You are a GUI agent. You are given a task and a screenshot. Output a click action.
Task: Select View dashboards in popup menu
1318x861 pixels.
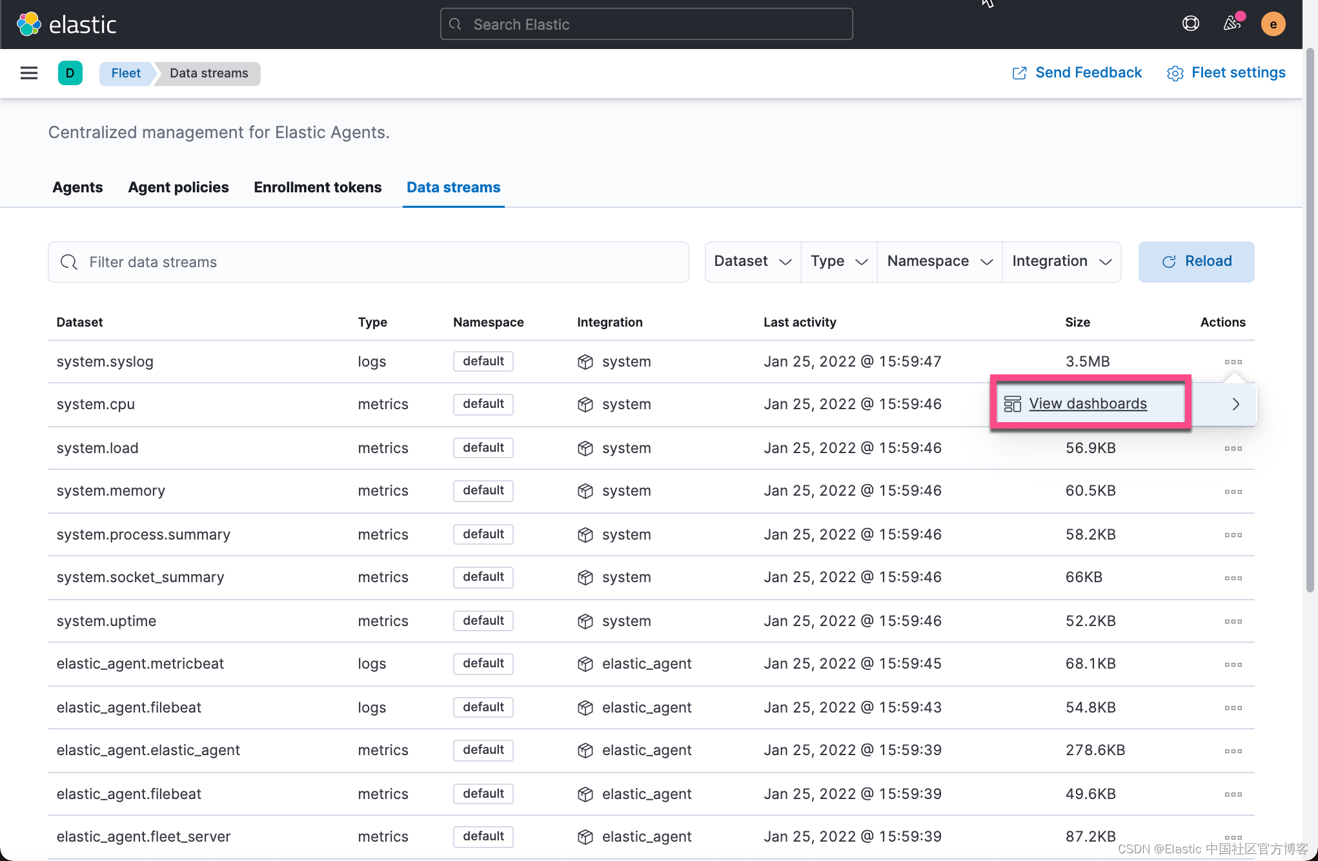(x=1088, y=404)
